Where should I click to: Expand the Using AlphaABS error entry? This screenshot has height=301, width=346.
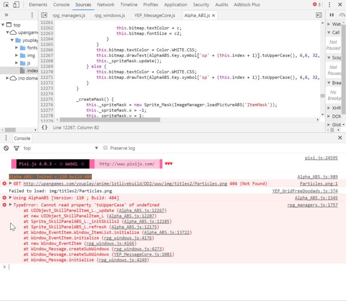tap(10, 198)
